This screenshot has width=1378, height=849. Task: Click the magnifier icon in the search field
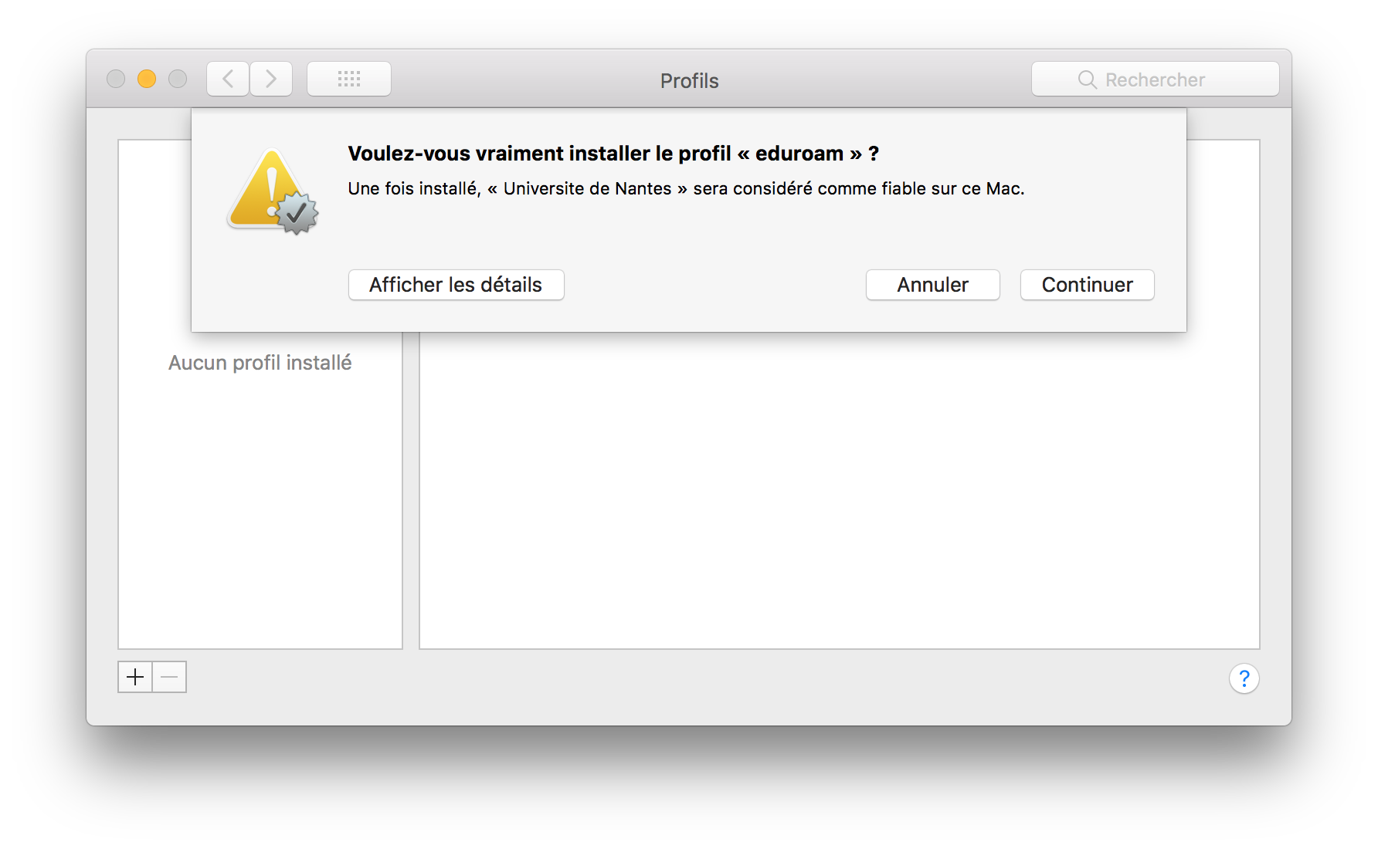click(x=1088, y=79)
